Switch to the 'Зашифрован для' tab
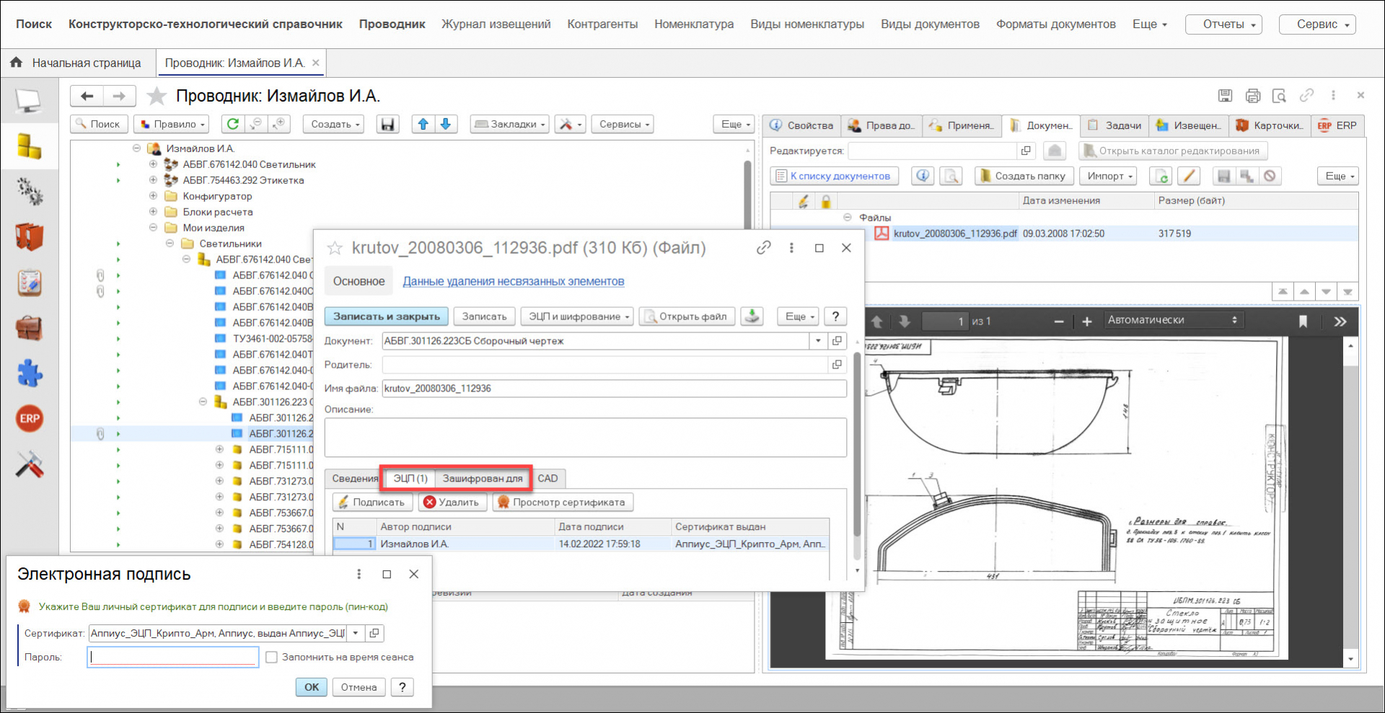1385x713 pixels. click(482, 478)
